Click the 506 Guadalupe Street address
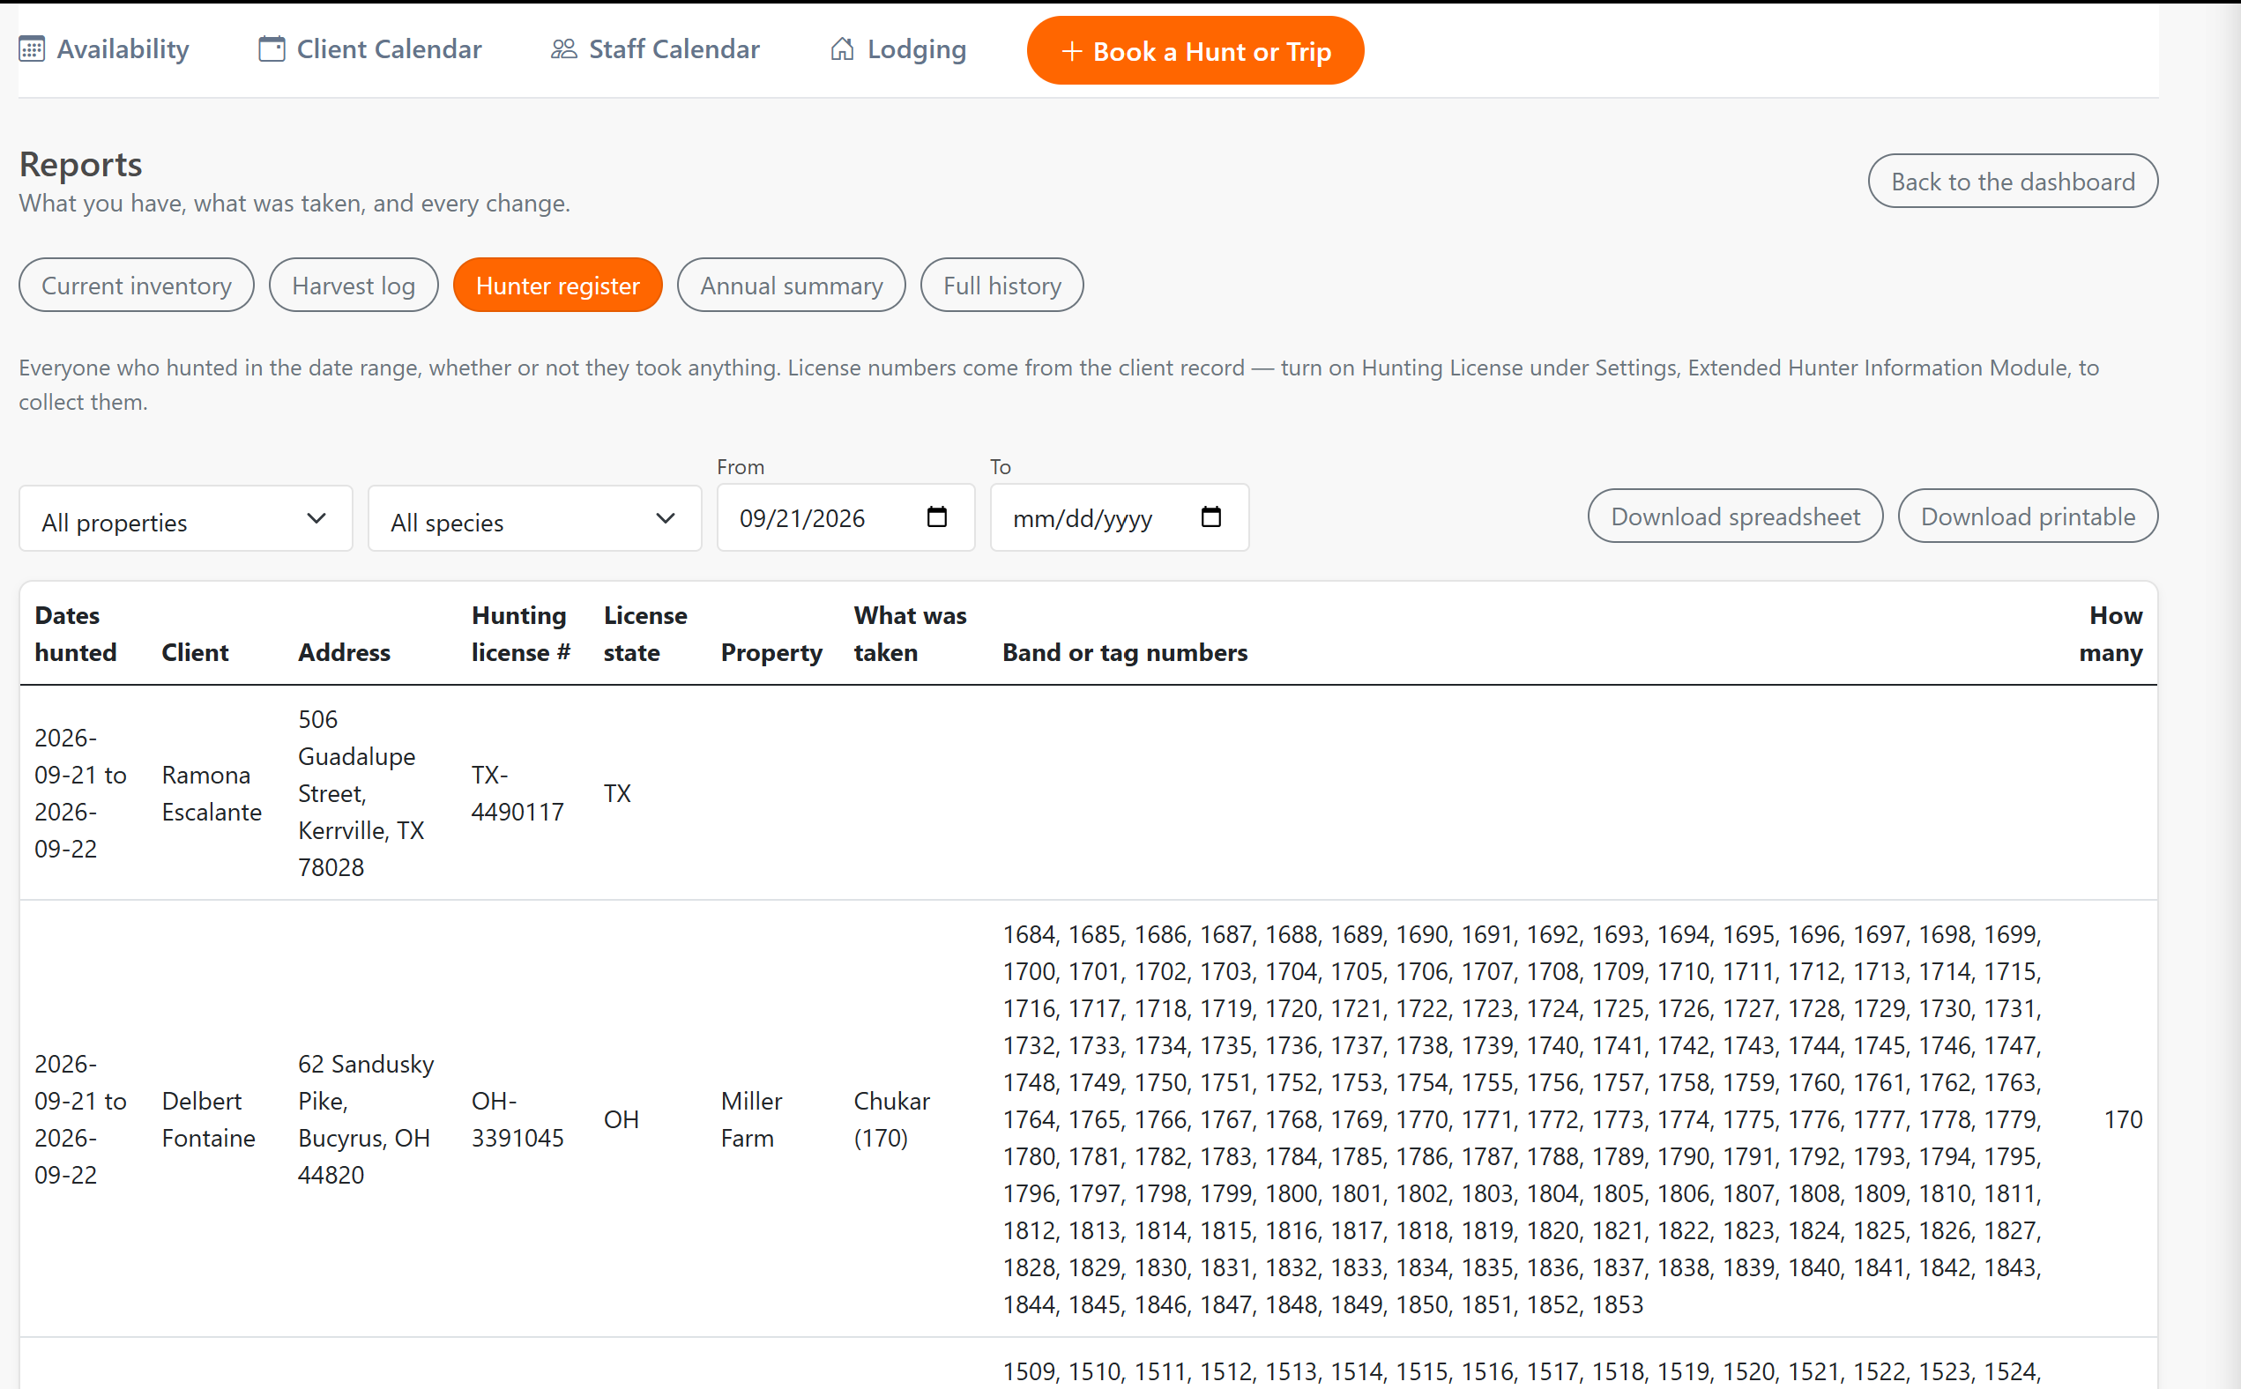This screenshot has width=2241, height=1389. coord(361,794)
